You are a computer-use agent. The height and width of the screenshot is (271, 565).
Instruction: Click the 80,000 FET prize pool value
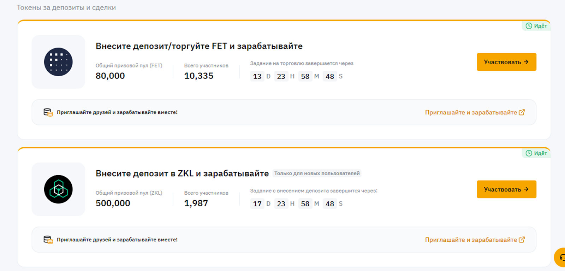tap(110, 76)
